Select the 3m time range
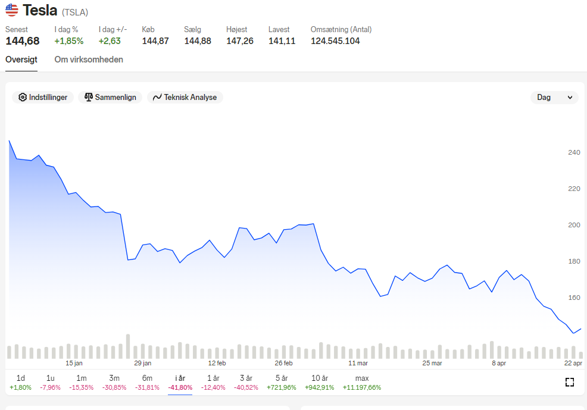Screen dimensions: 587x410 (114, 382)
